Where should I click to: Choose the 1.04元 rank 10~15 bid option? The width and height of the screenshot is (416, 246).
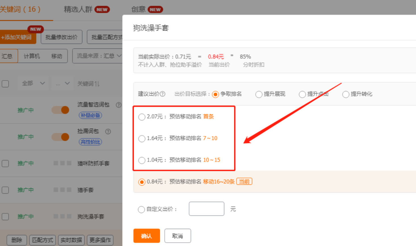(x=142, y=160)
